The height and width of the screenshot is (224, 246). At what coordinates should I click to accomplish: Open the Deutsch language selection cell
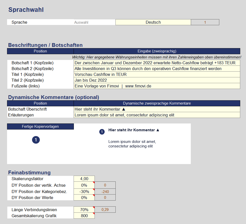[x=153, y=22]
